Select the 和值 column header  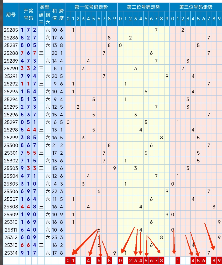tap(55, 14)
